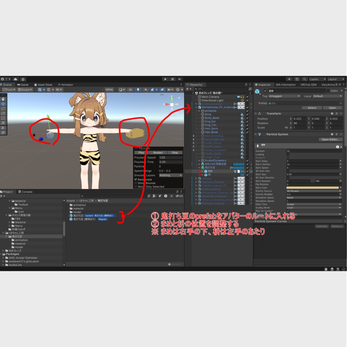Viewport: 347px width, 347px height.
Task: Open the Layer Default dropdown
Action: coord(328,96)
